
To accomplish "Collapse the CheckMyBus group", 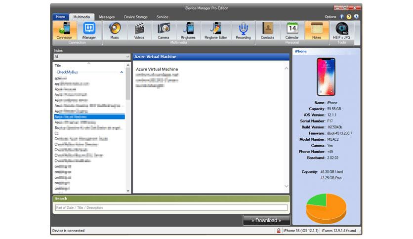I will [x=122, y=72].
